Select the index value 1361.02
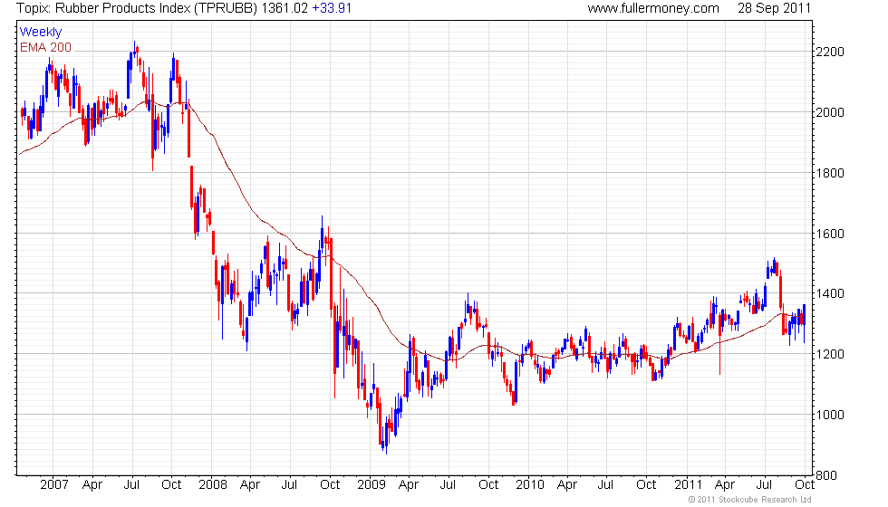 (x=285, y=8)
